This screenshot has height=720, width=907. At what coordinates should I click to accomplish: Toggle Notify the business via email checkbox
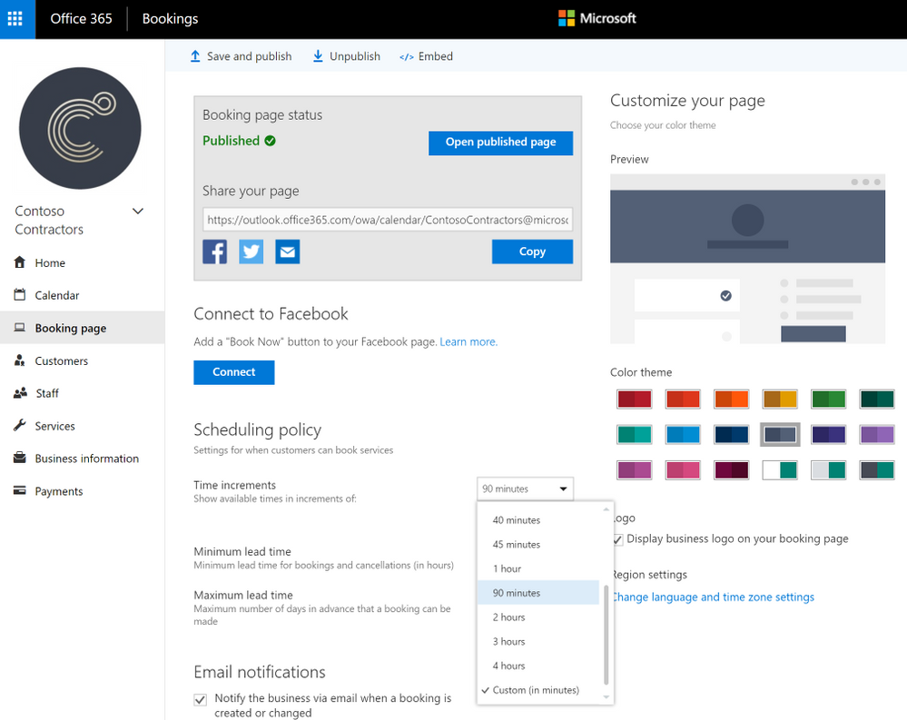click(x=200, y=699)
